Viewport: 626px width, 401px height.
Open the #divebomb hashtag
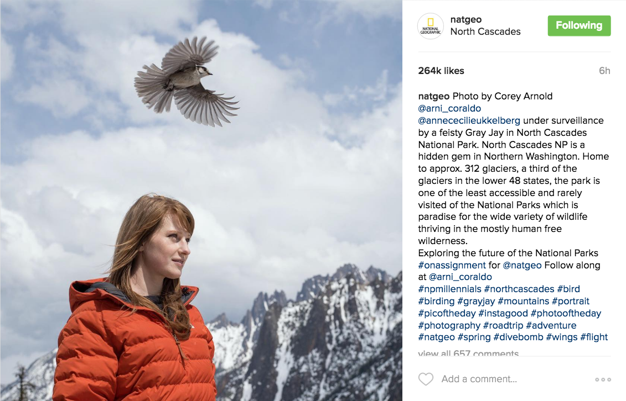[x=518, y=337]
